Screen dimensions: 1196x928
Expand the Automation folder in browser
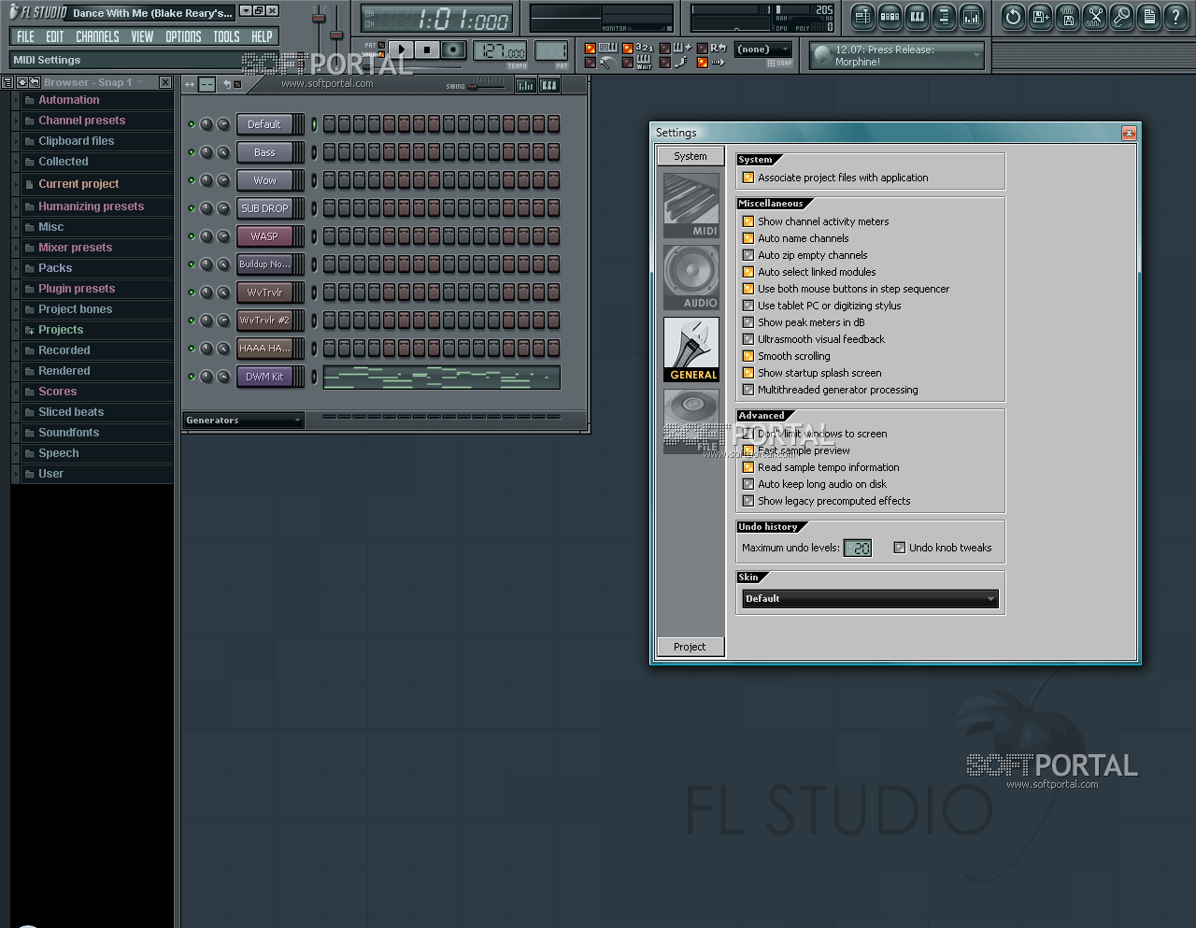pyautogui.click(x=92, y=100)
